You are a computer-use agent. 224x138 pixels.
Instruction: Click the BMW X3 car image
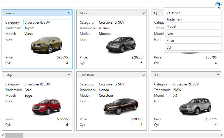click(195, 107)
